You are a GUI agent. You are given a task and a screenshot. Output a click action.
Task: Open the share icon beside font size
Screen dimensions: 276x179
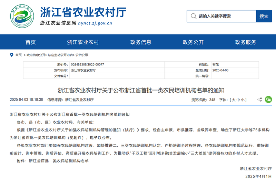pyautogui.click(x=259, y=99)
